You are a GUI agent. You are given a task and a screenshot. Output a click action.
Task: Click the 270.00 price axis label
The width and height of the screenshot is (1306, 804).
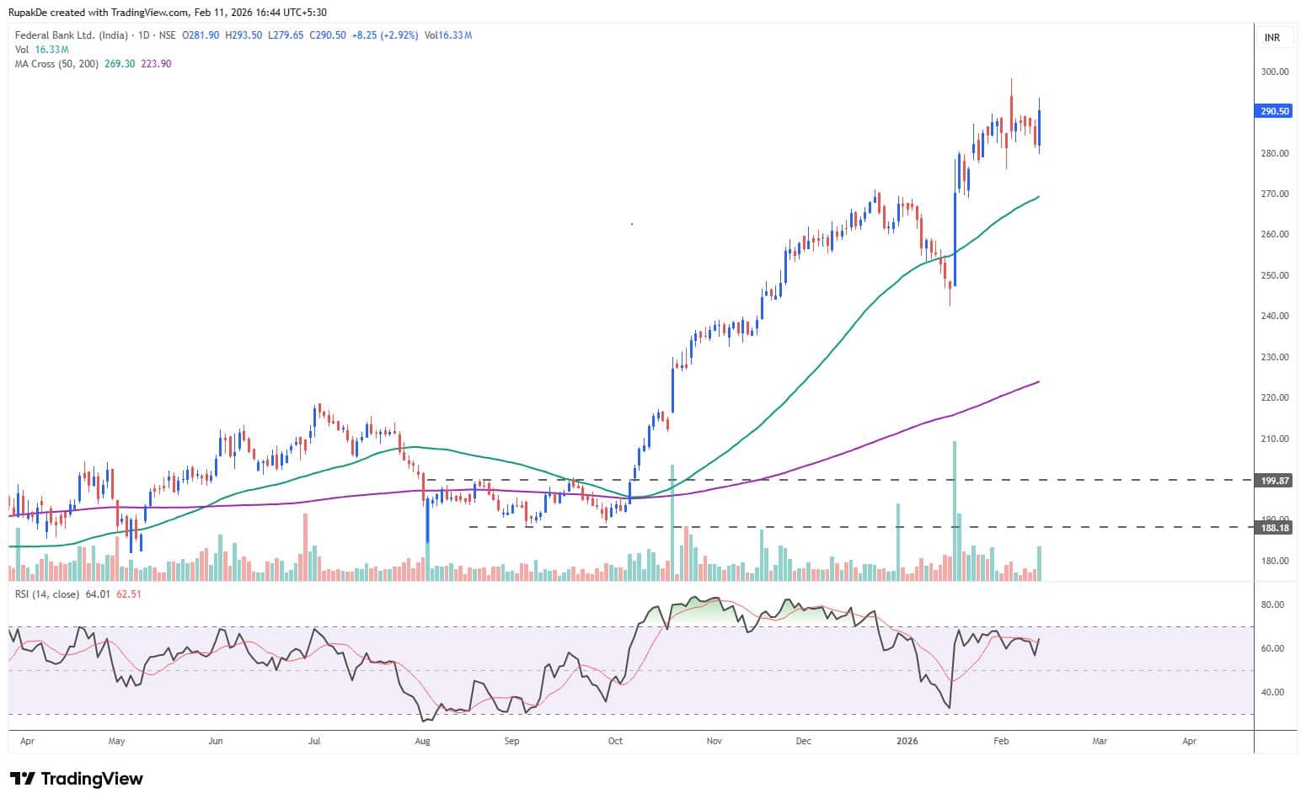pos(1275,194)
